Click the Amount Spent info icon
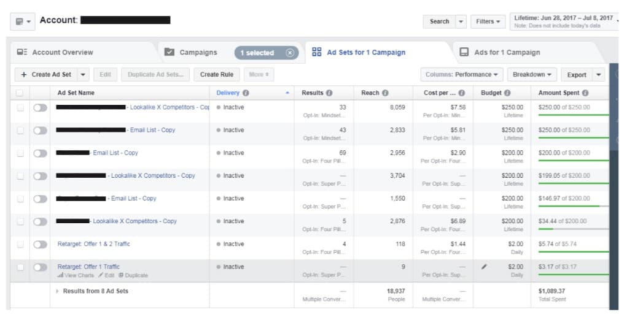The width and height of the screenshot is (635, 317). tap(585, 93)
